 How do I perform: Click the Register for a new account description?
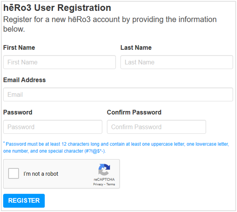point(110,24)
